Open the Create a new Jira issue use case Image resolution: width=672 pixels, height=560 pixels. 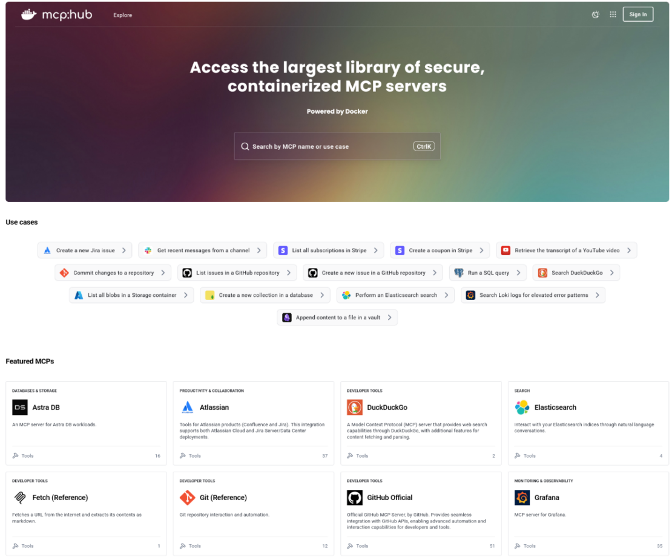click(x=85, y=250)
